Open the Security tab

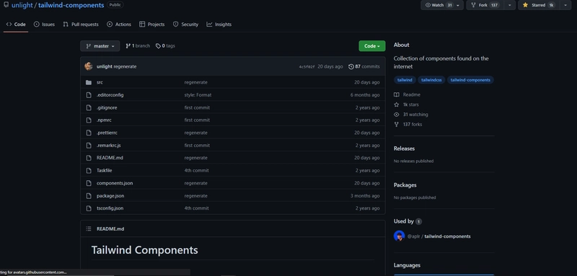[185, 25]
